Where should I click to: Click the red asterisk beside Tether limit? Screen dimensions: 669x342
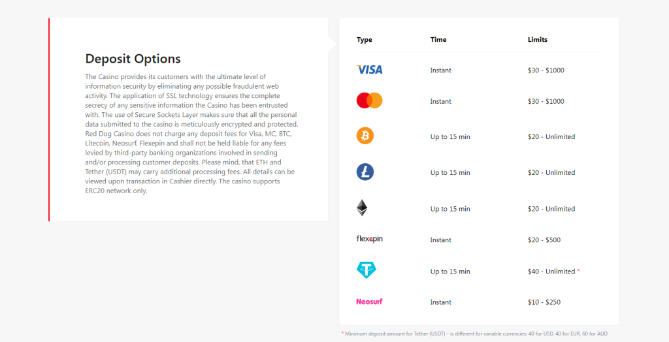[579, 272]
